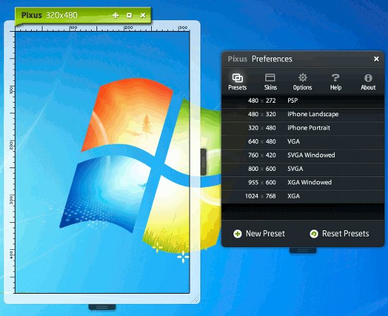Click the green plus New Preset icon

[238, 234]
